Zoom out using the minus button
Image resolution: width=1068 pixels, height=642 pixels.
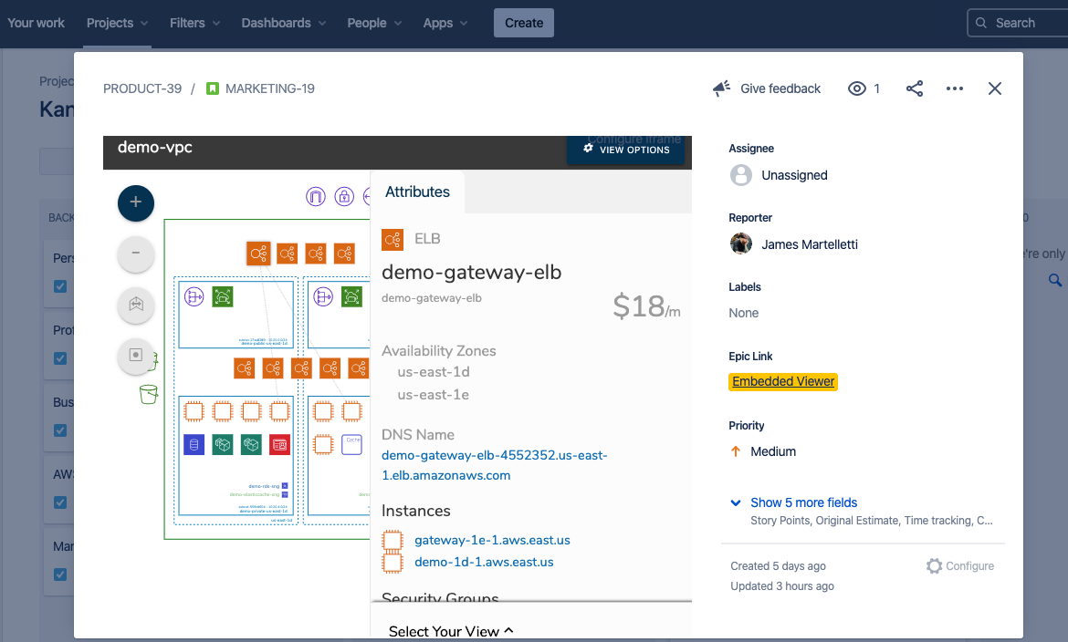(x=135, y=254)
